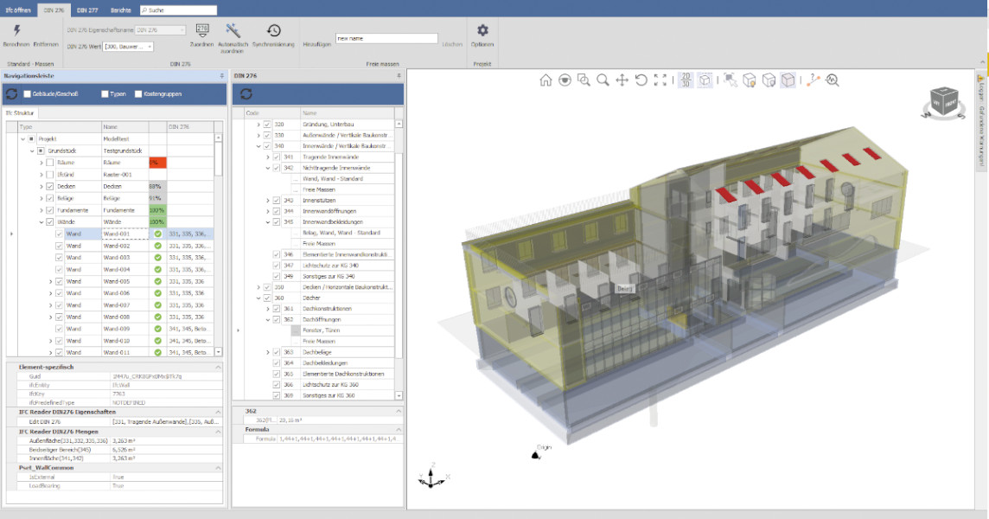Enable the Kostengruppen checkbox
The image size is (989, 519).
coord(138,94)
